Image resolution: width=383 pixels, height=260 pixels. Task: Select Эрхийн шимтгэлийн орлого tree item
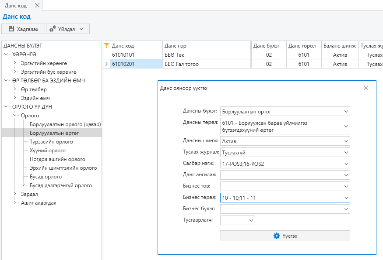63,168
